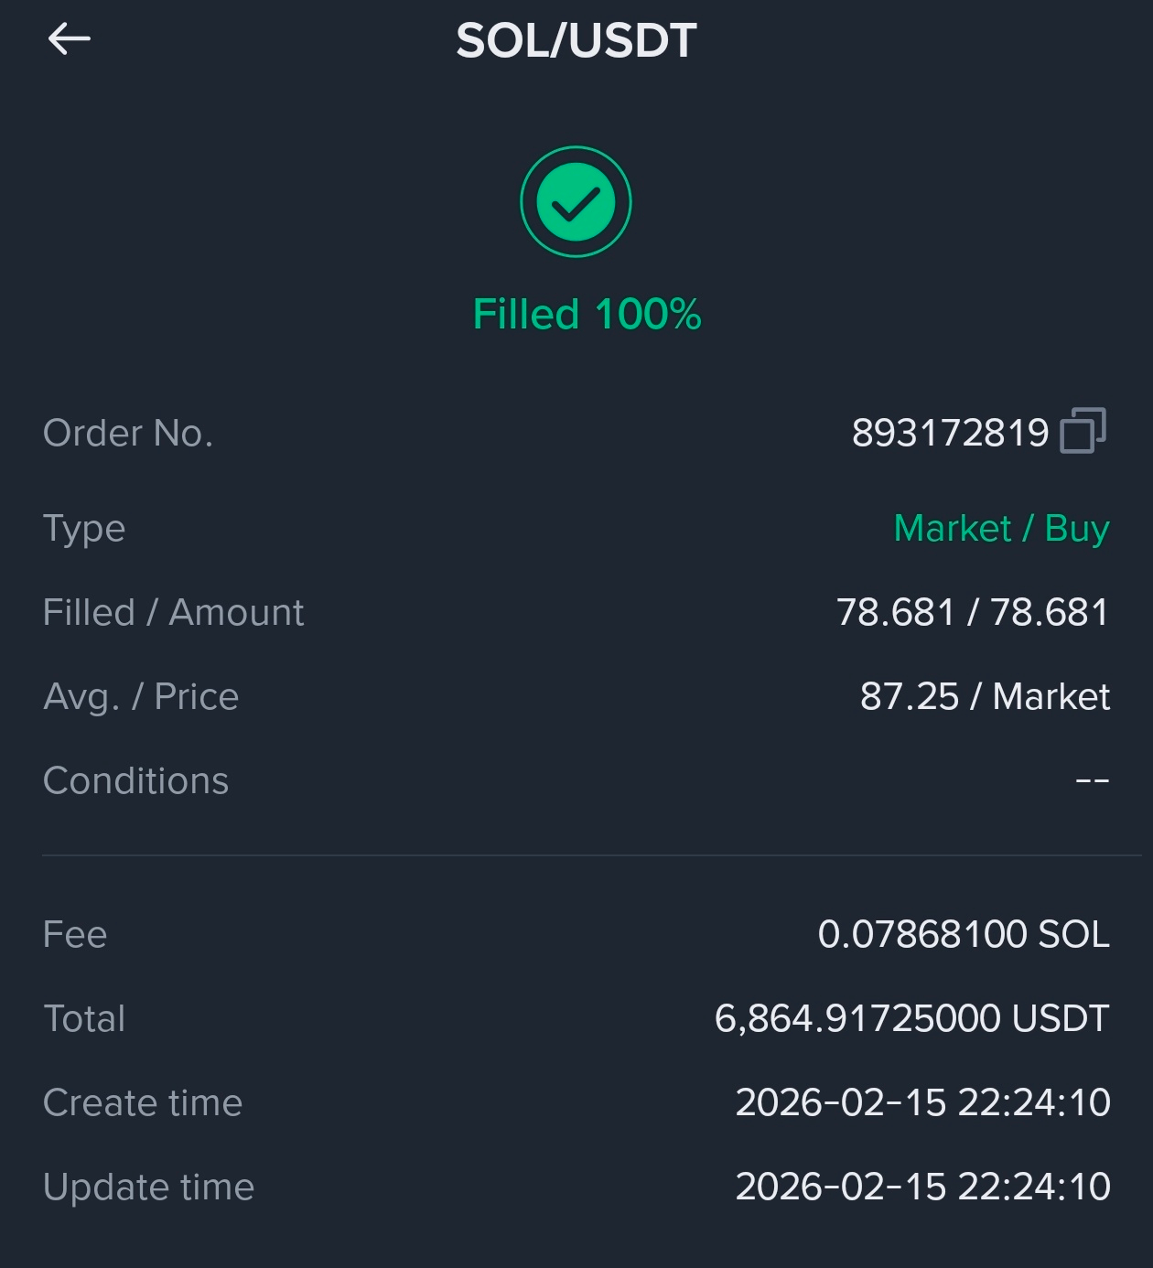Screen dimensions: 1153x1268
Task: Tap the Update time timestamp value
Action: click(x=922, y=1187)
